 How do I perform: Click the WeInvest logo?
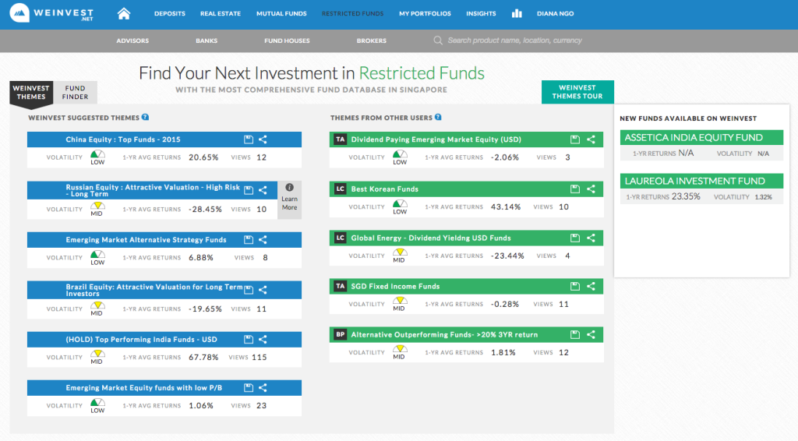click(x=51, y=13)
